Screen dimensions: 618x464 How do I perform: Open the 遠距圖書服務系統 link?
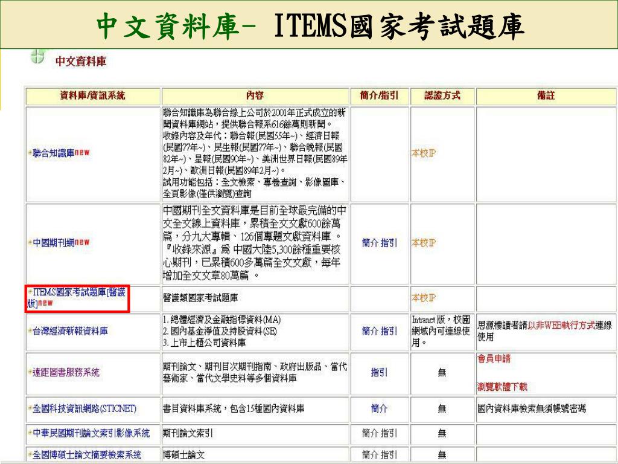pyautogui.click(x=66, y=372)
